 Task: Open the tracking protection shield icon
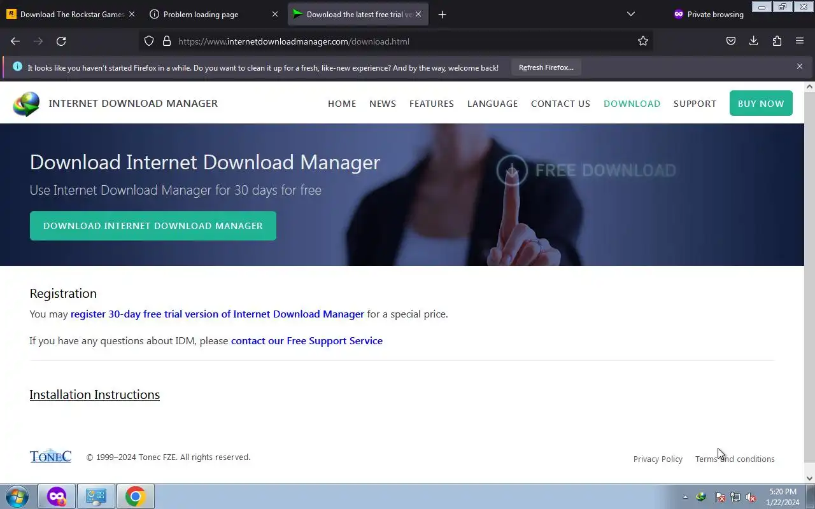click(149, 41)
